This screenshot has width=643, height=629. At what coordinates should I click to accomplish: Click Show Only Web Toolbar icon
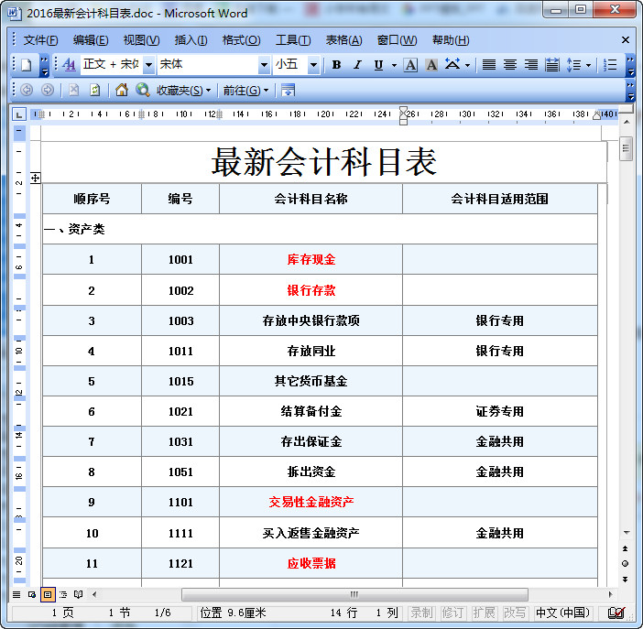pyautogui.click(x=288, y=91)
